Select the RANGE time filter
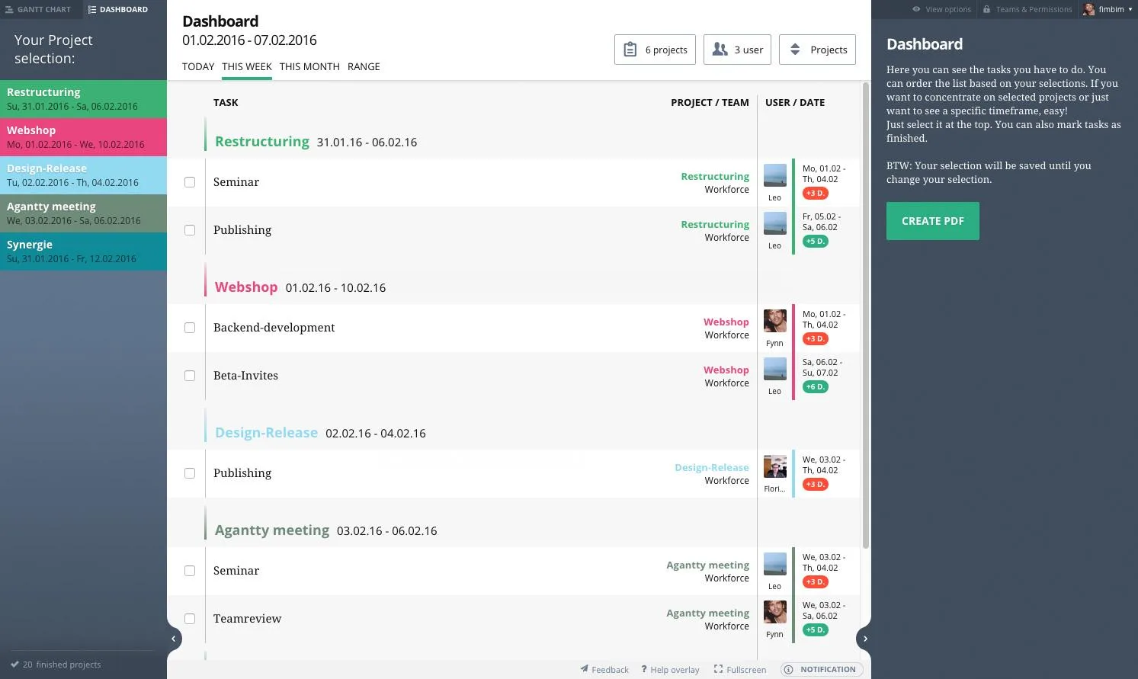 364,66
